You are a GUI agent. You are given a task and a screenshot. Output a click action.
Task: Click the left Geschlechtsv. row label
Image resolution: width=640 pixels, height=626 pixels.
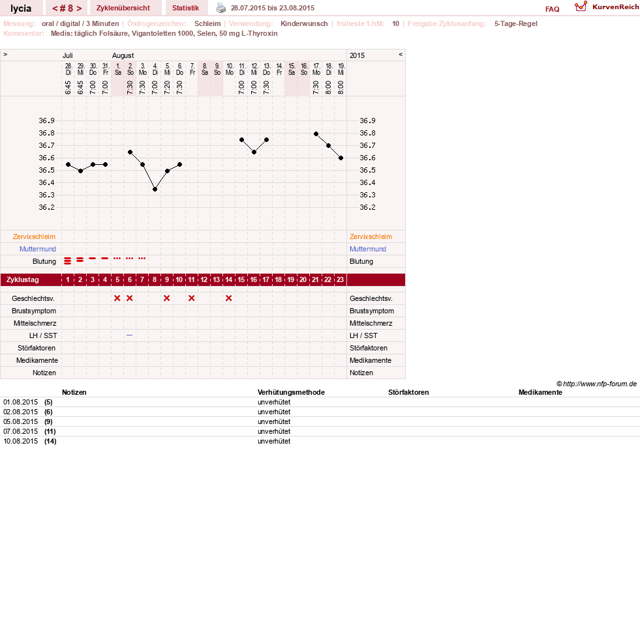[33, 299]
